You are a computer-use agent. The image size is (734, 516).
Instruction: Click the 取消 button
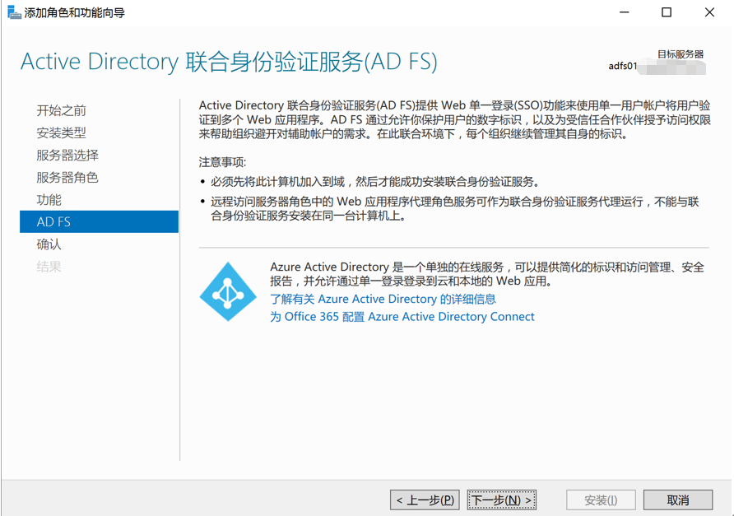pyautogui.click(x=678, y=500)
